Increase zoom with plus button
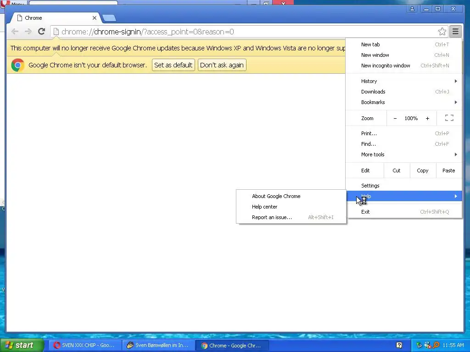 (427, 118)
